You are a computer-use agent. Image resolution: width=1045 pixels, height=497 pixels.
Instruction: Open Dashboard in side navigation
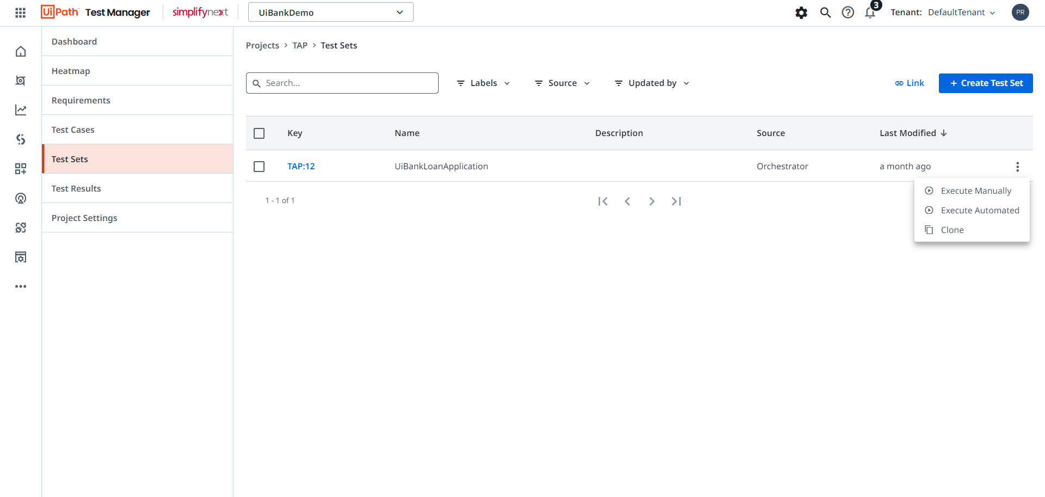pyautogui.click(x=137, y=41)
